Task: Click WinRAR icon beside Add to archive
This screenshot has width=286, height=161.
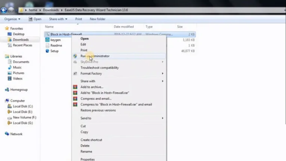Action: tap(75, 87)
